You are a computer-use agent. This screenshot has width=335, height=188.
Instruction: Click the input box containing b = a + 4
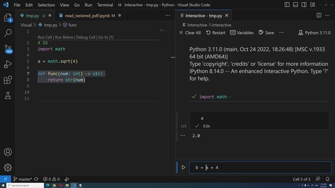tap(260, 167)
